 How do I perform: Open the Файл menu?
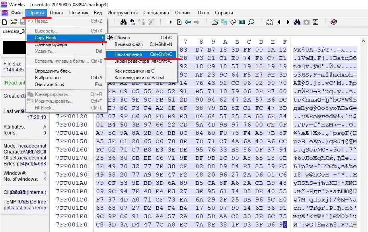tap(17, 13)
